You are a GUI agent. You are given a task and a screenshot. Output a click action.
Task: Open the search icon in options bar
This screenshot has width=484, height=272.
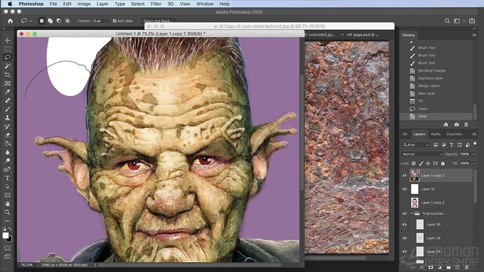tap(447, 21)
